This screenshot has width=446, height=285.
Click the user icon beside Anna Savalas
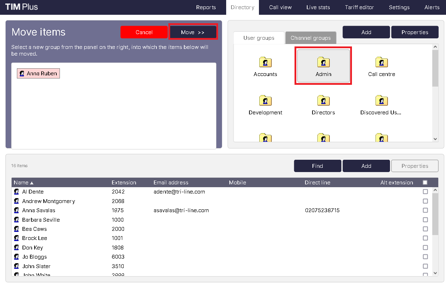tap(17, 210)
